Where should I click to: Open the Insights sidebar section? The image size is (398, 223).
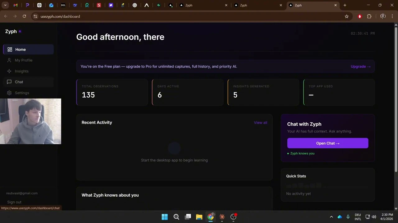pyautogui.click(x=28, y=71)
